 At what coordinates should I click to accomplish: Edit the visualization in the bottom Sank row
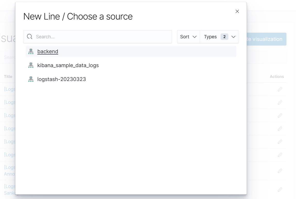tap(280, 189)
